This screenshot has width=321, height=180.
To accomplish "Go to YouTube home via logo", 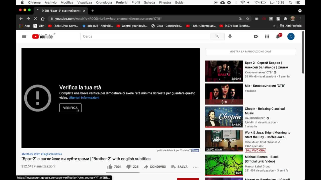I will click(x=42, y=36).
